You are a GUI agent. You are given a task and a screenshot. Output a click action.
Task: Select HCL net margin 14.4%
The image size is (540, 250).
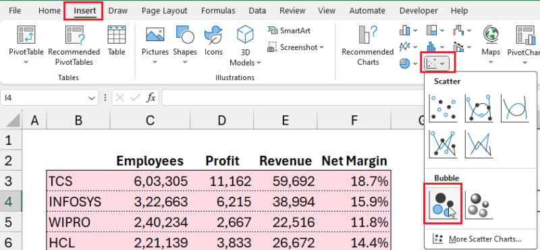coord(354,243)
